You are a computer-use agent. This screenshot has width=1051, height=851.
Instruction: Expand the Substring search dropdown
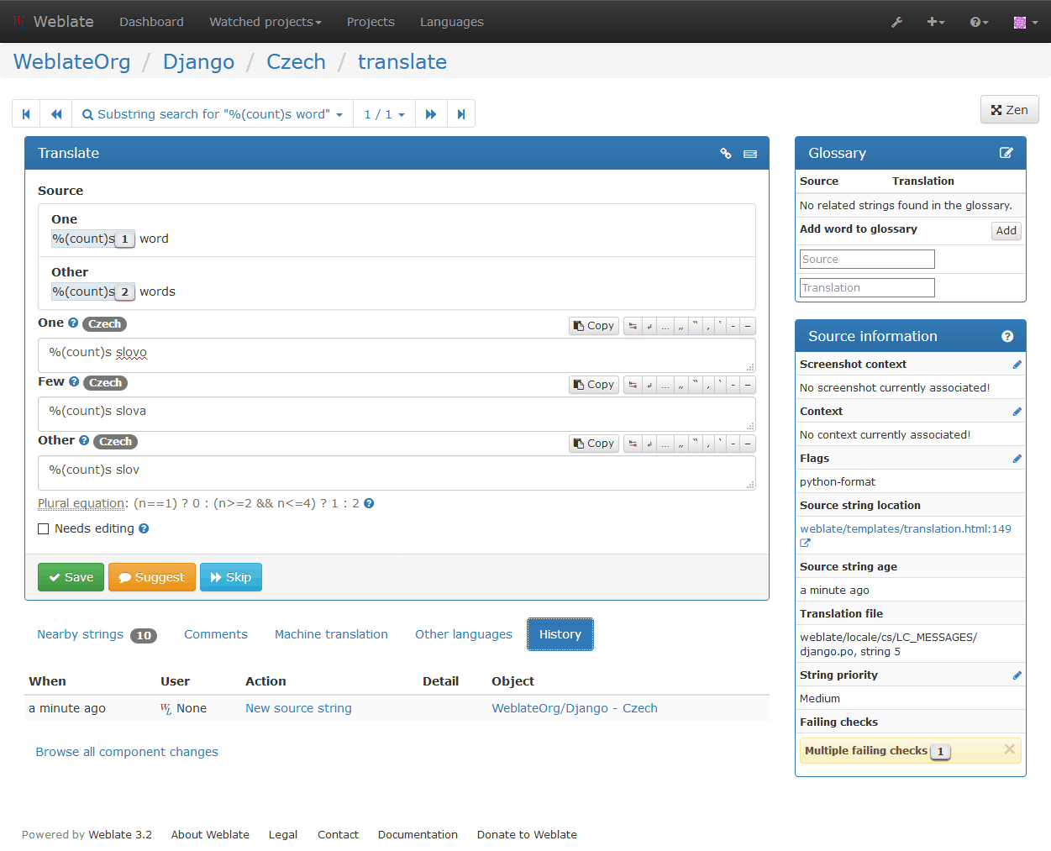click(x=213, y=114)
